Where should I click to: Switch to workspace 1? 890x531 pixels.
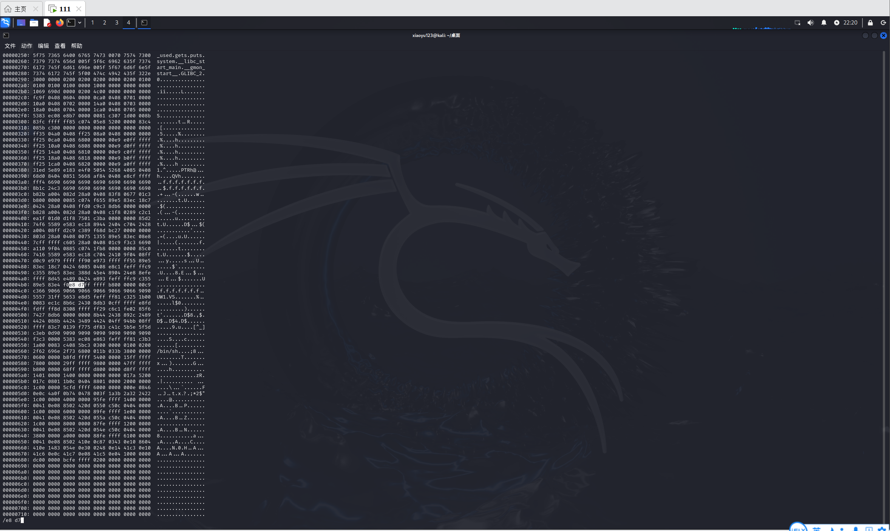click(x=92, y=23)
